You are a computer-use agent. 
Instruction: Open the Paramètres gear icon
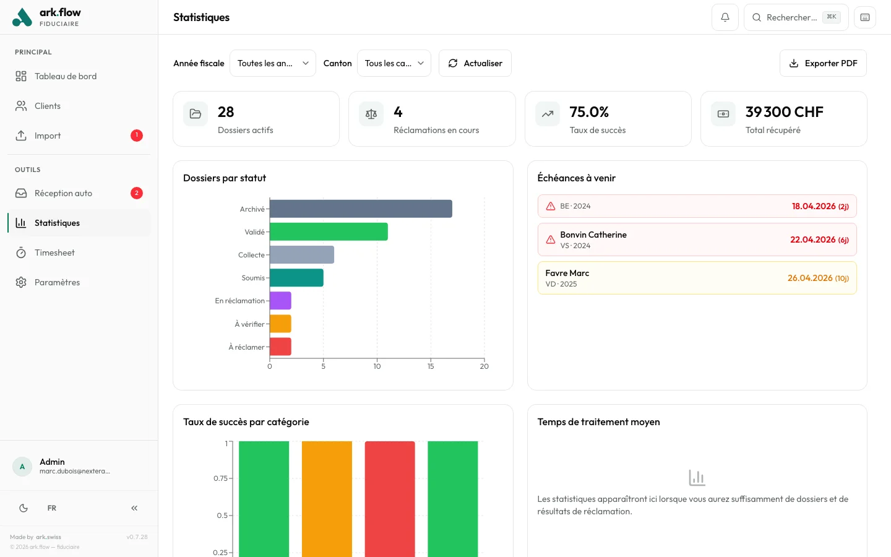[x=20, y=282]
